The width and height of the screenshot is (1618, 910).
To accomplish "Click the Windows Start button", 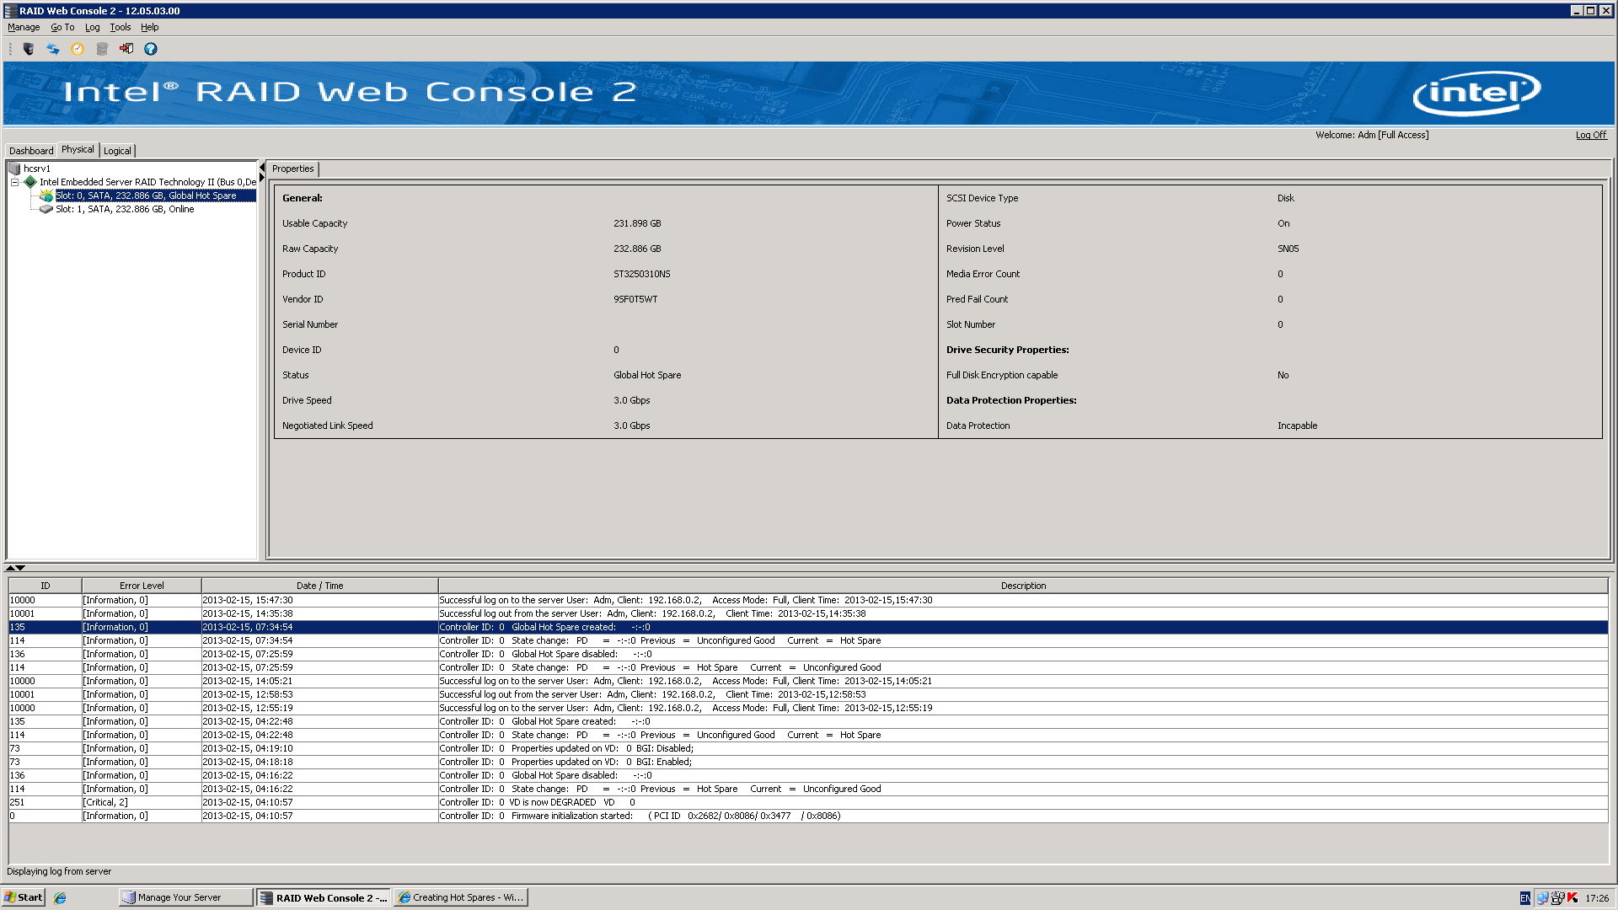I will (24, 897).
